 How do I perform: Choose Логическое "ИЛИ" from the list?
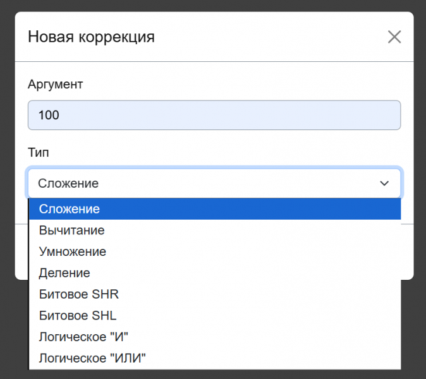[92, 359]
